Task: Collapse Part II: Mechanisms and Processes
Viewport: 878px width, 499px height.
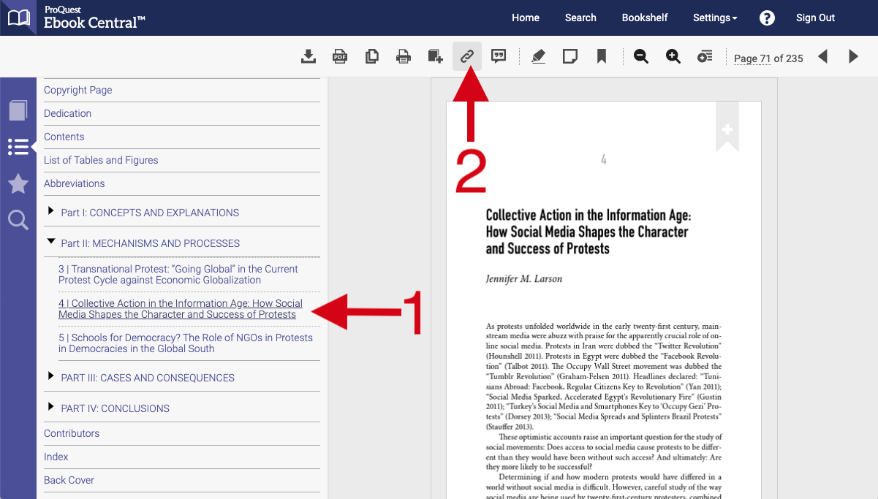Action: pyautogui.click(x=50, y=243)
